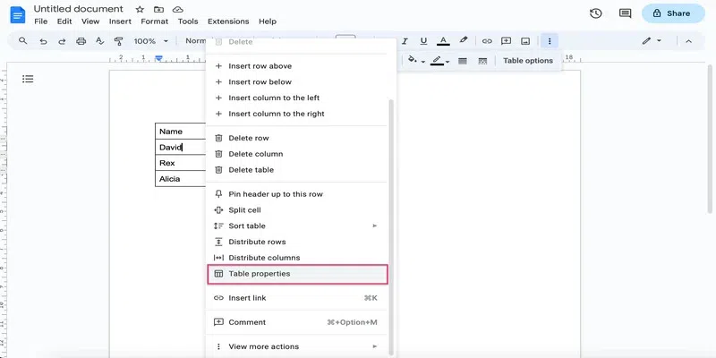Screen dimensions: 716x358
Task: Open the cell background color dropdown
Action: pos(416,60)
